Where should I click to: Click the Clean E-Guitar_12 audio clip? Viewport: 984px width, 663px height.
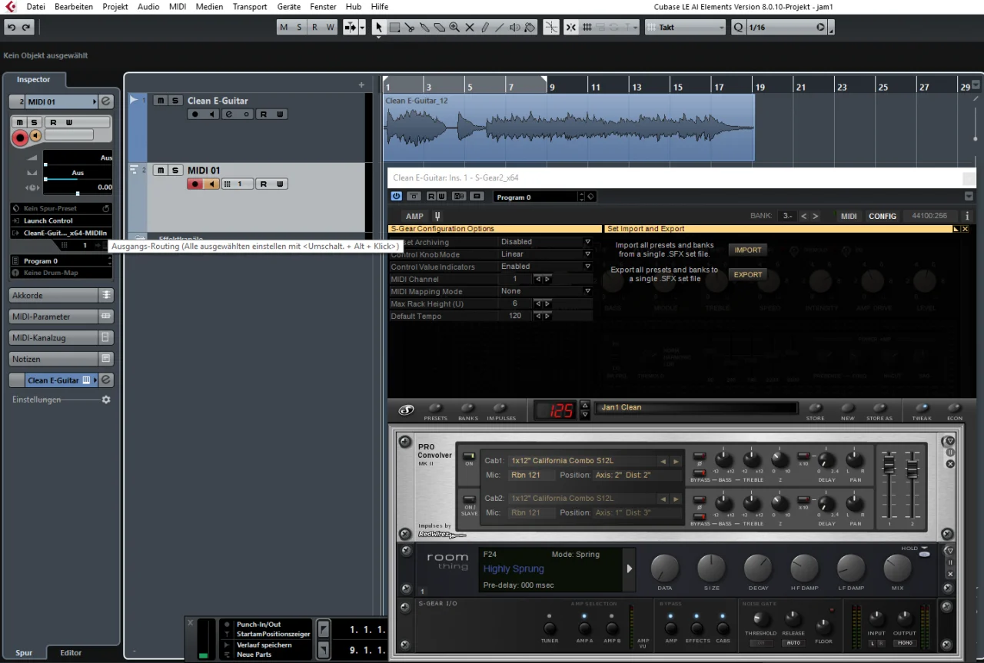click(569, 127)
